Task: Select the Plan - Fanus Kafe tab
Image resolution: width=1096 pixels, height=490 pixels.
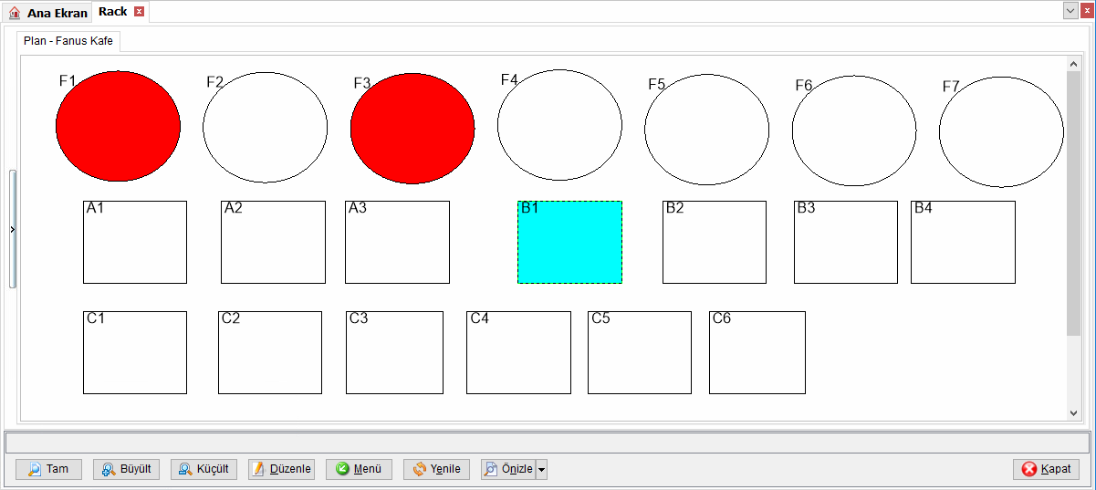Action: (x=68, y=41)
